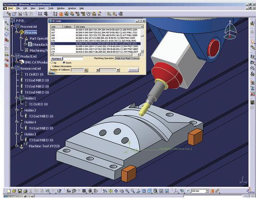Select the Zoom In magnifier icon
Image resolution: width=256 pixels, height=199 pixels.
click(x=127, y=191)
